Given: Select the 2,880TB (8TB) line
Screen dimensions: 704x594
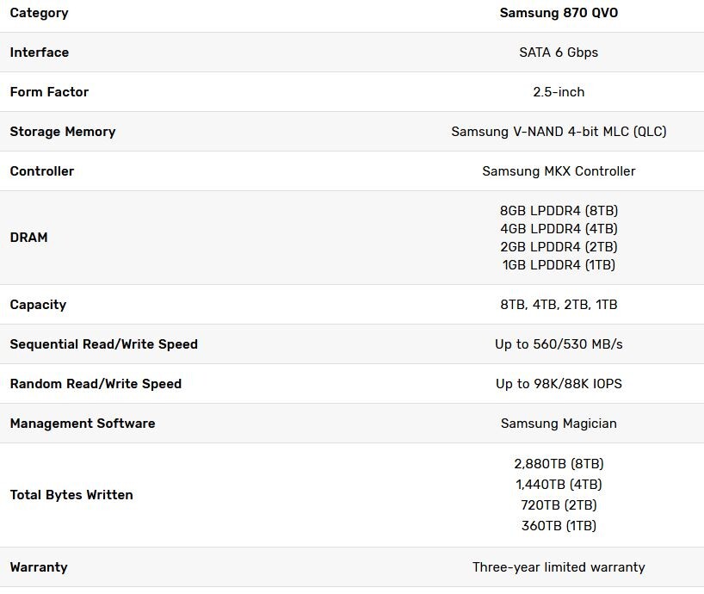Looking at the screenshot, I should click(559, 464).
